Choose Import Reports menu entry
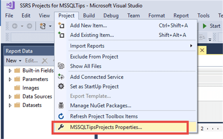 (126, 46)
